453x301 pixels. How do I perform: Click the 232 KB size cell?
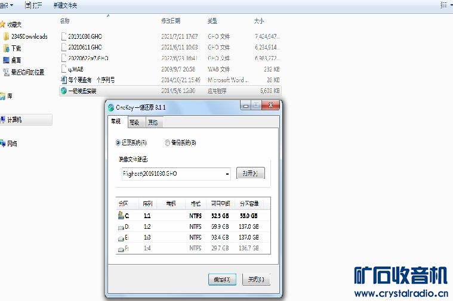(x=272, y=69)
